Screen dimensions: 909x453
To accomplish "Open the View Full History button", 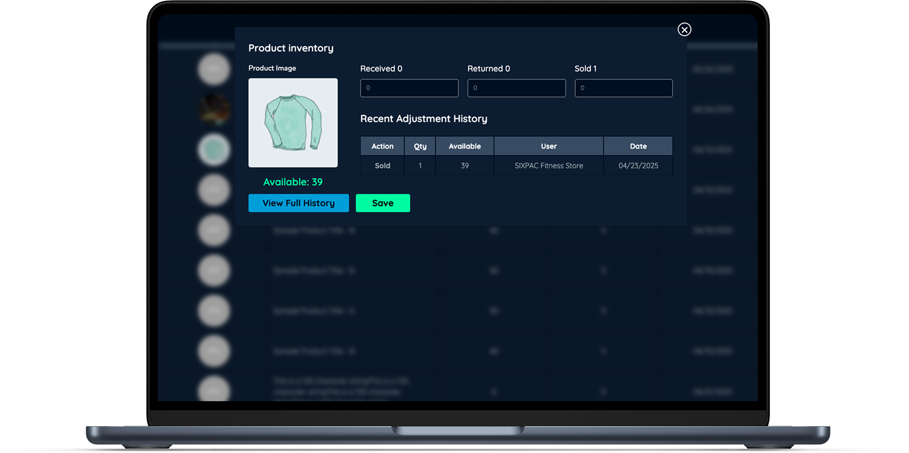I will pos(298,203).
